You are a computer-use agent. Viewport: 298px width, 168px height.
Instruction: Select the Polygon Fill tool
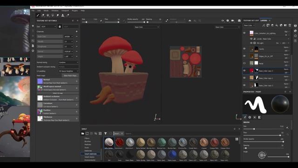[x=53, y=15]
